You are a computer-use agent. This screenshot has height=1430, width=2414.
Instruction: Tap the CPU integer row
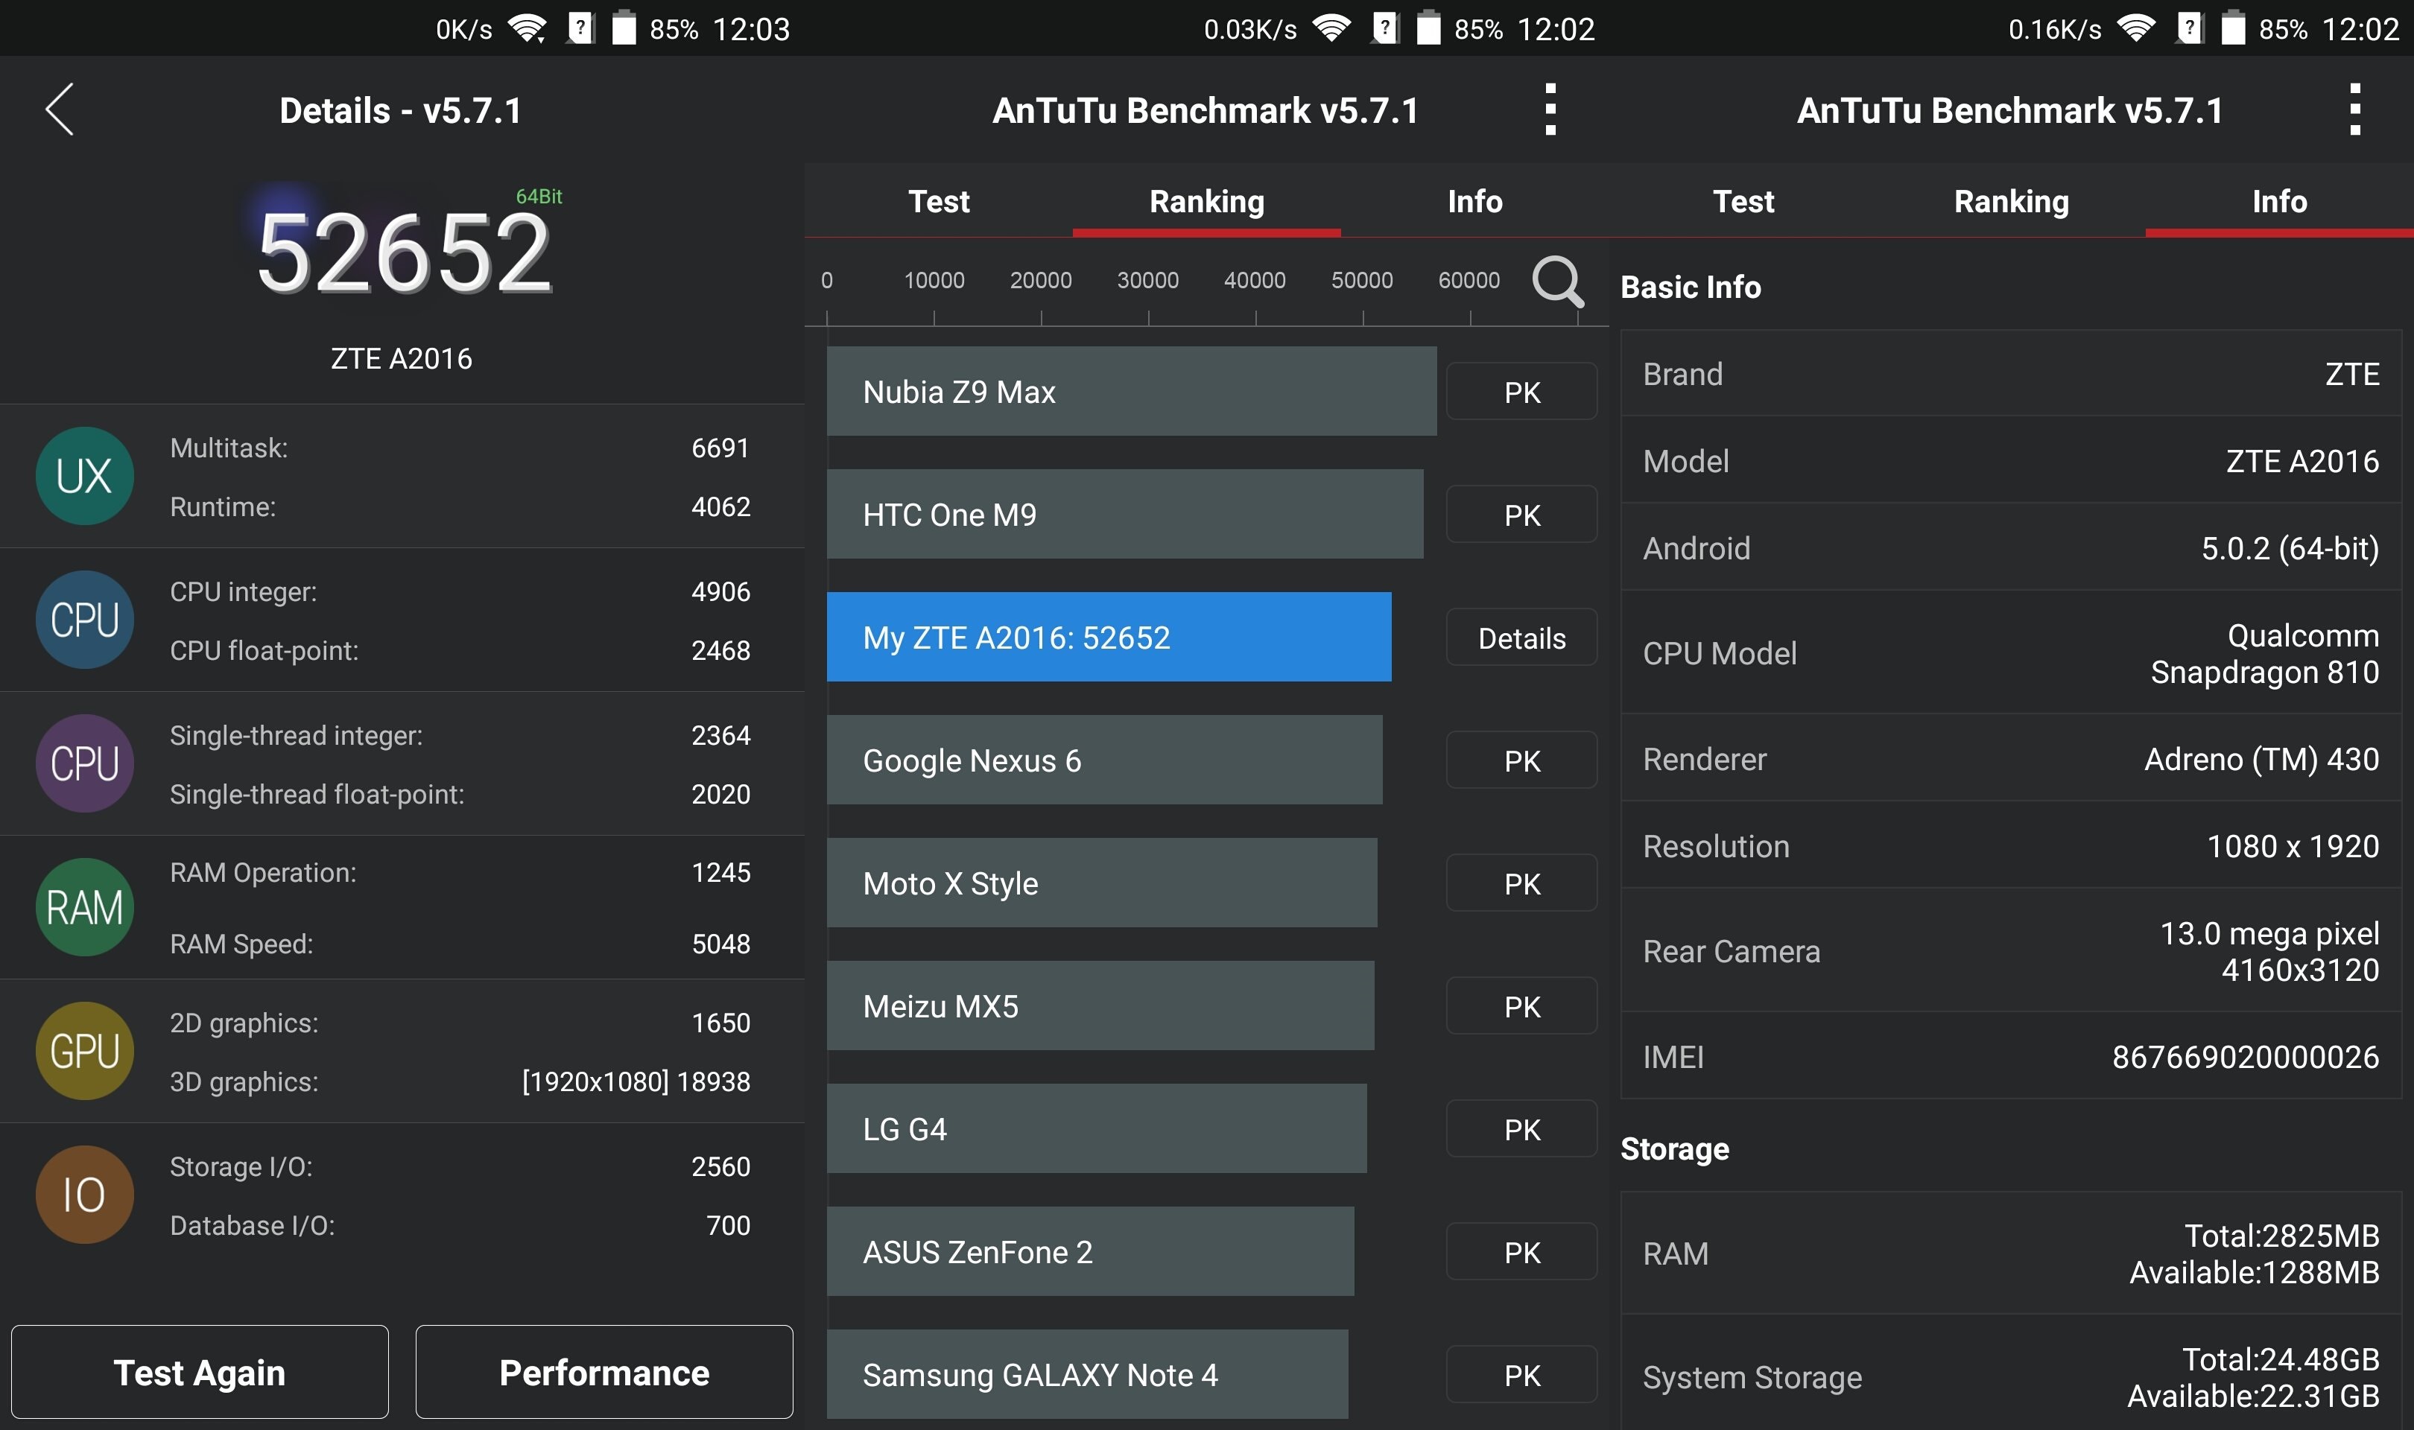coord(460,591)
